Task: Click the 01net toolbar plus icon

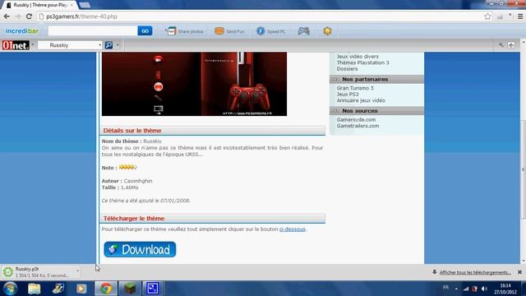Action: coord(511,45)
